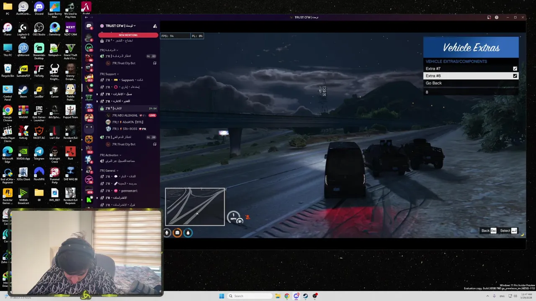Open NordVPN desktop icon
536x301 pixels.
click(39, 174)
